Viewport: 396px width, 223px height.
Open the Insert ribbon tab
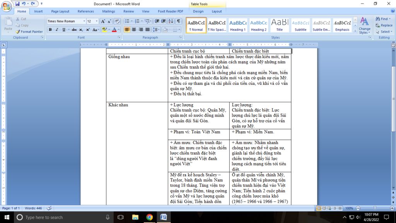point(38,11)
